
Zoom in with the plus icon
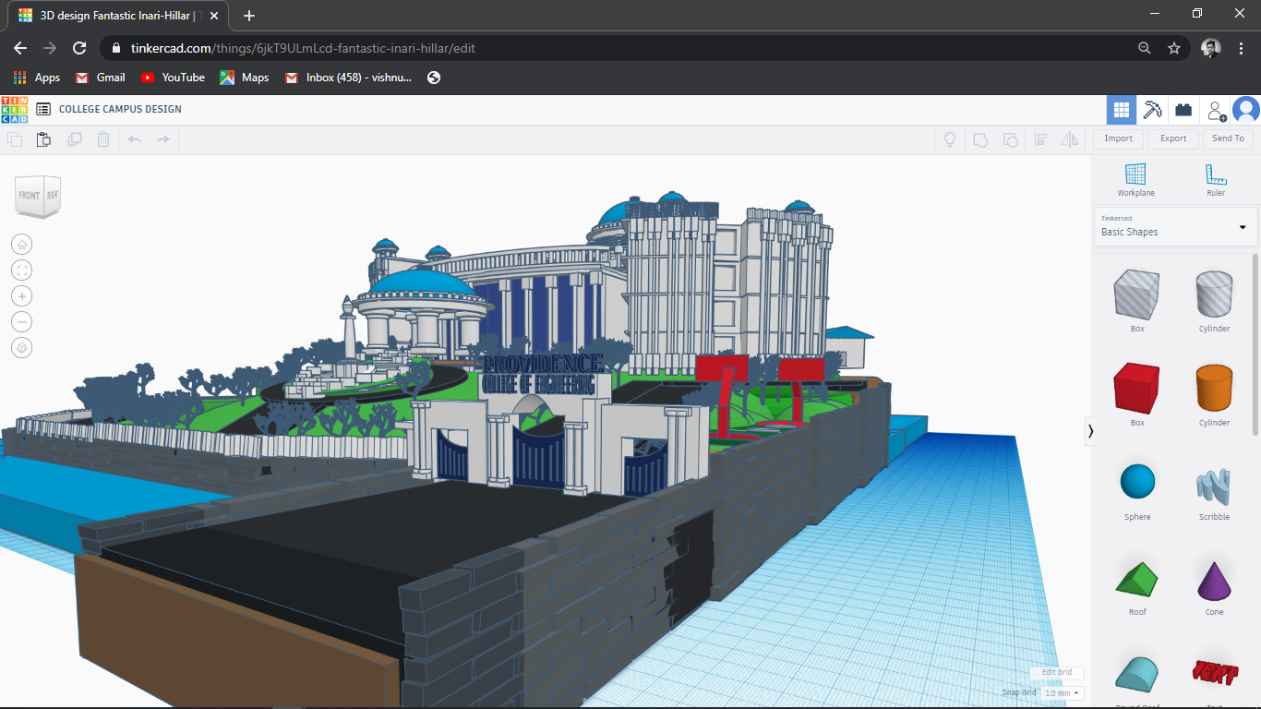pos(22,295)
